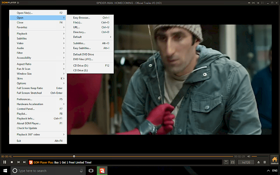
Task: Expand the Video submenu
Action: point(38,43)
